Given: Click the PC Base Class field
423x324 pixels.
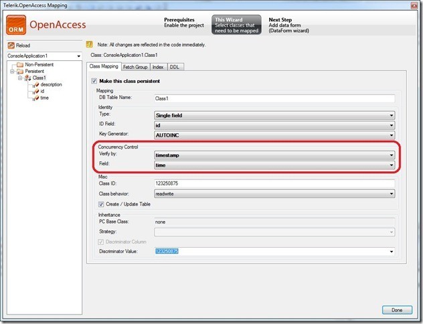Looking at the screenshot, I should tap(274, 222).
